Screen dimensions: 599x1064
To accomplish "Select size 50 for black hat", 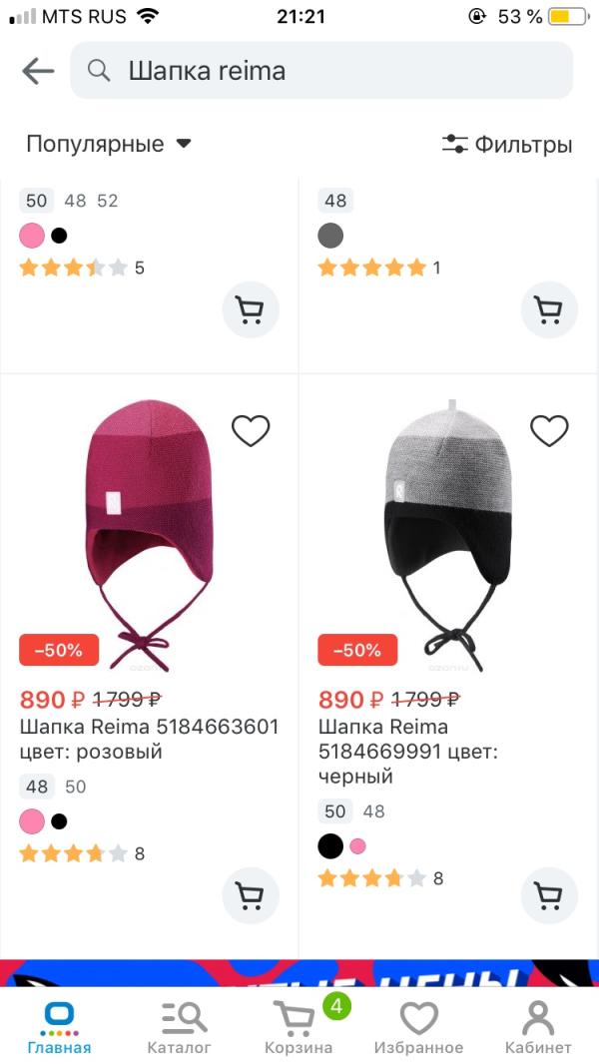I will tap(335, 811).
